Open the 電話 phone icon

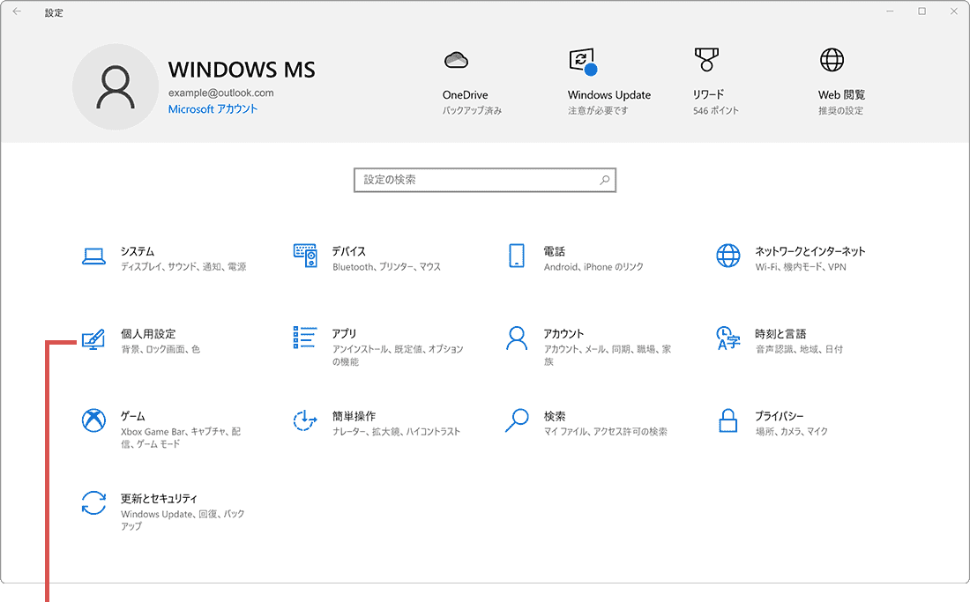tap(517, 256)
